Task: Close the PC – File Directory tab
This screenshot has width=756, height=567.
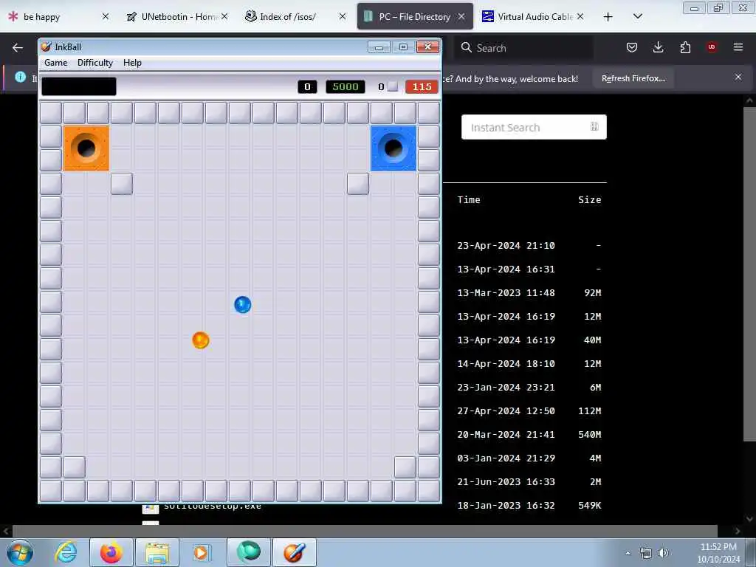Action: point(461,17)
